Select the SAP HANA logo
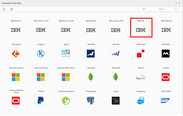 (x=166, y=101)
